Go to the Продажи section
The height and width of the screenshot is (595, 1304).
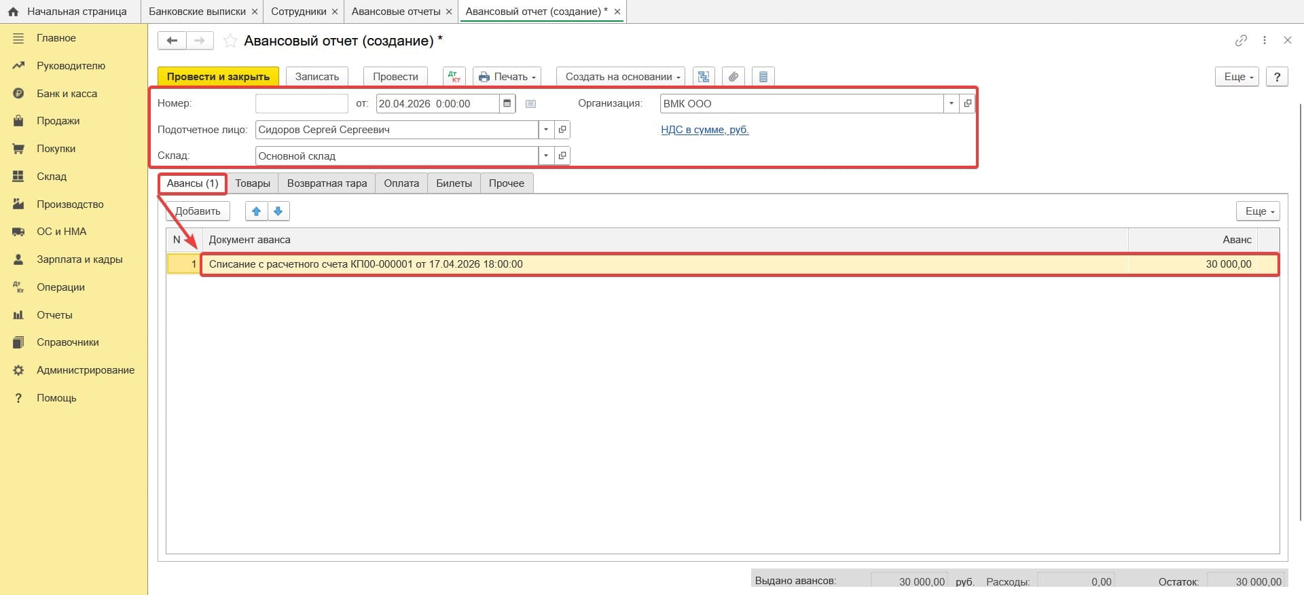[x=58, y=121]
